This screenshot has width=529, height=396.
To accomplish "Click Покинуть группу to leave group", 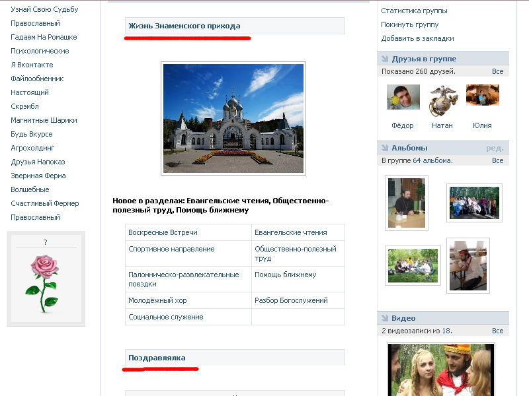I will pyautogui.click(x=409, y=24).
